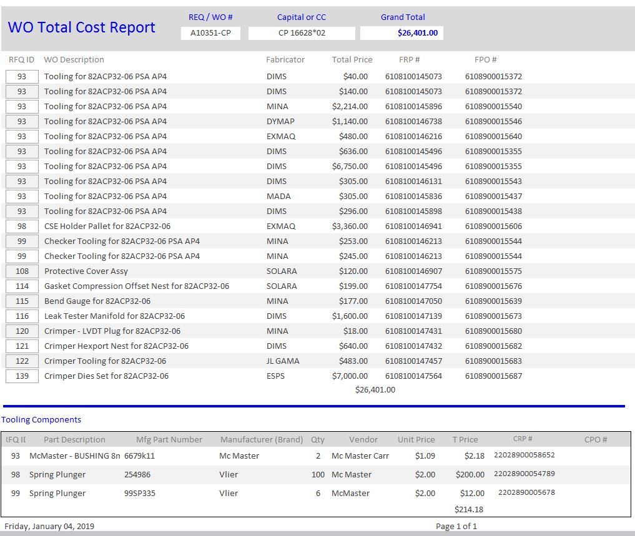Image resolution: width=635 pixels, height=536 pixels.
Task: Click the Tooling Components section heading
Action: click(x=41, y=420)
